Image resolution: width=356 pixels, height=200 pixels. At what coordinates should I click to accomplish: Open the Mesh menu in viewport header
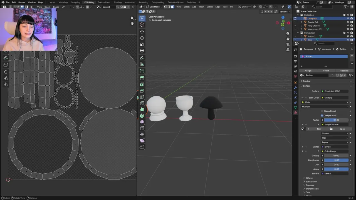201,7
